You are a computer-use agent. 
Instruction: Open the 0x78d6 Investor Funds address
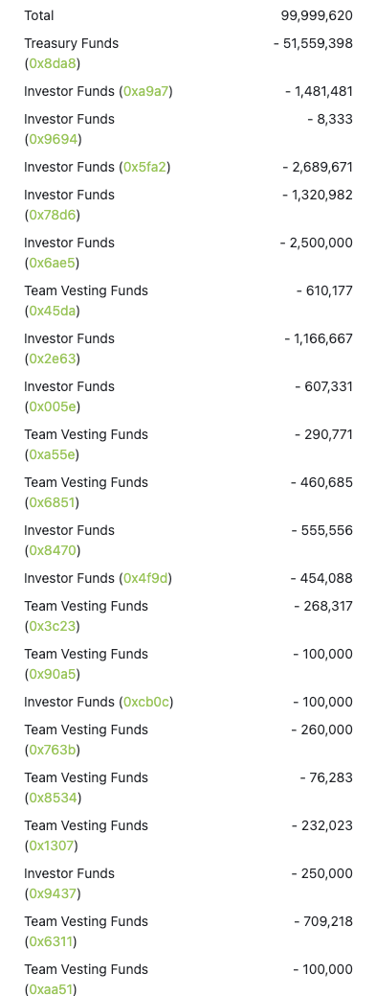[x=53, y=215]
